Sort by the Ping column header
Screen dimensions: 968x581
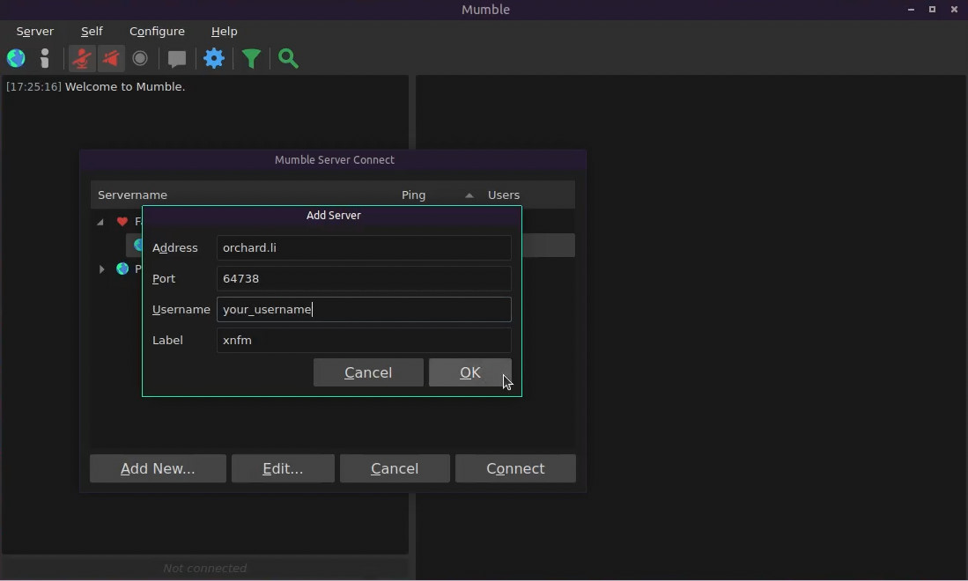(x=414, y=195)
